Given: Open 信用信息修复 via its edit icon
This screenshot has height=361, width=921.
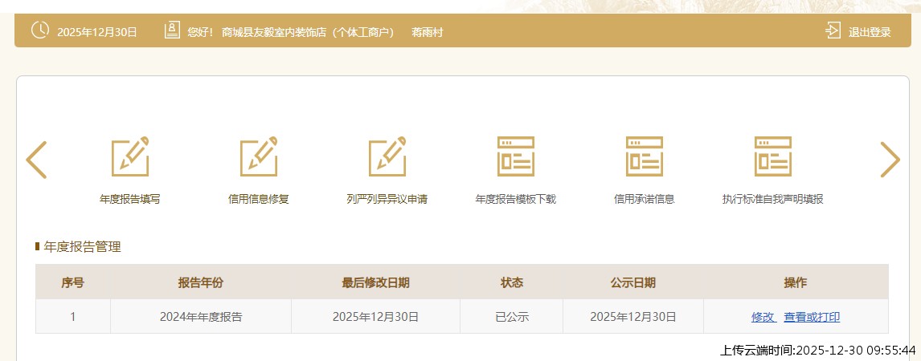Looking at the screenshot, I should (x=259, y=156).
